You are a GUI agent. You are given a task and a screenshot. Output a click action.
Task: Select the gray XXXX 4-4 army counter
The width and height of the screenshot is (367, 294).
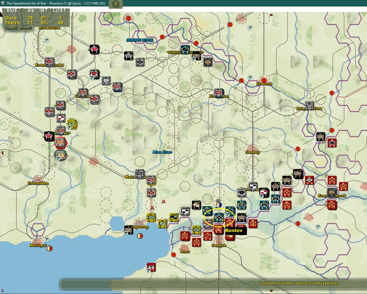pos(185,211)
